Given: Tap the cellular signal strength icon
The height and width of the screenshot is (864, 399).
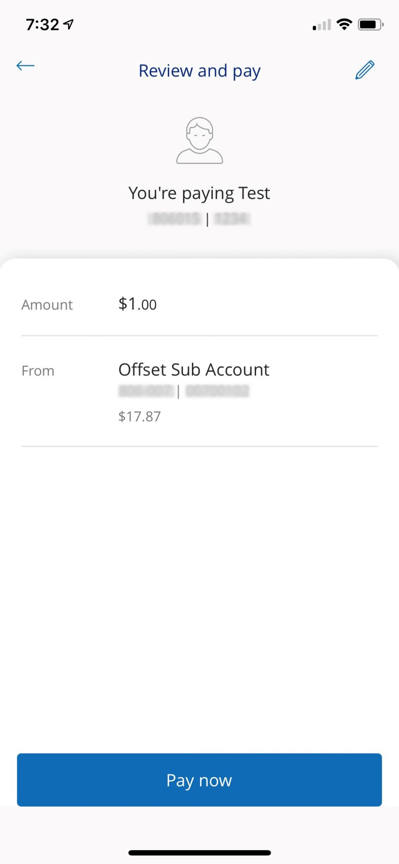Looking at the screenshot, I should (322, 25).
